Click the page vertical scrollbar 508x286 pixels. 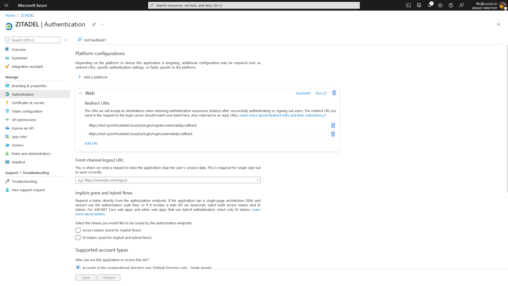507,119
